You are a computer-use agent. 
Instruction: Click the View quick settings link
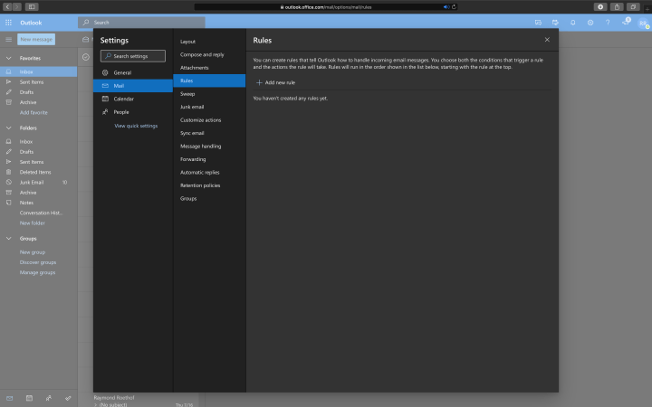(x=136, y=126)
